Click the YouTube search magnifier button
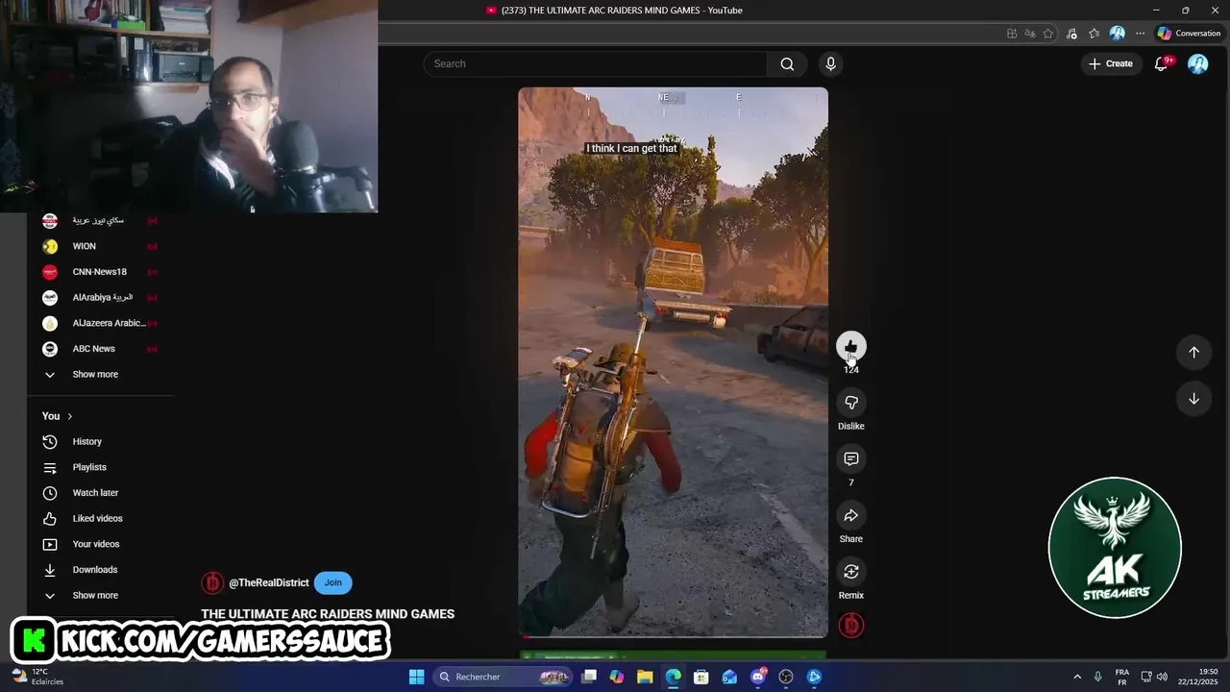1230x692 pixels. (x=787, y=63)
